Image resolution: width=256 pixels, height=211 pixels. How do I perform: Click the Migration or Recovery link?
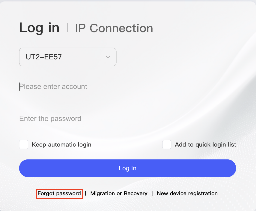(x=119, y=193)
